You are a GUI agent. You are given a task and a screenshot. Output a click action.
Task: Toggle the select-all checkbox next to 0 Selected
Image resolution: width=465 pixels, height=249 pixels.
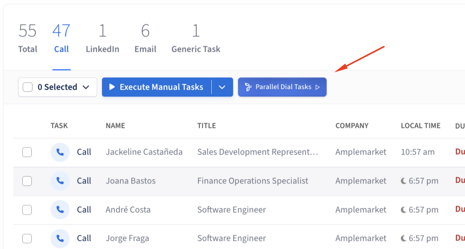pos(28,87)
